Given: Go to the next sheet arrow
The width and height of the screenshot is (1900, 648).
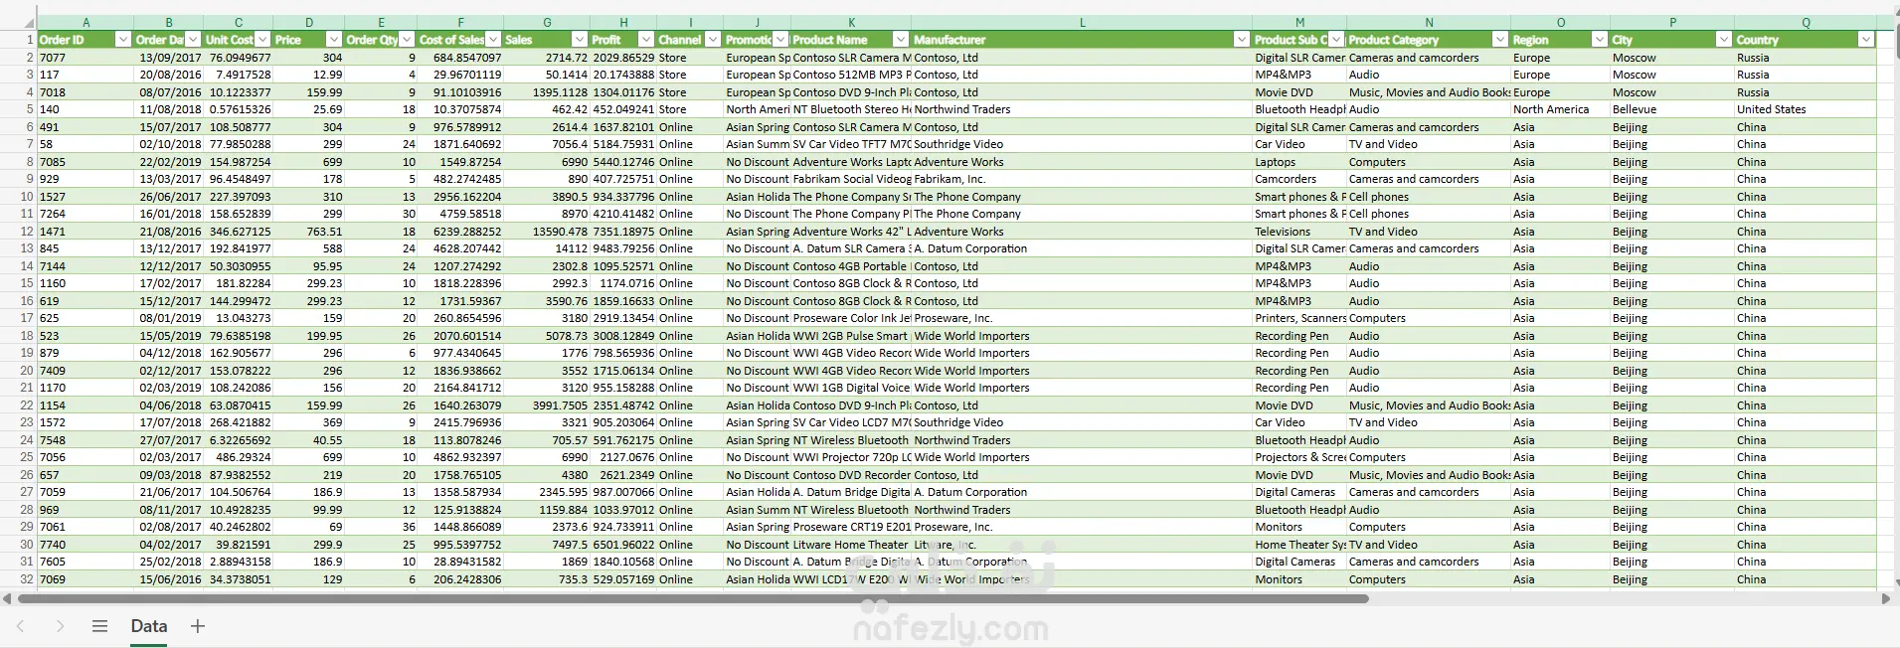Looking at the screenshot, I should click(x=60, y=626).
